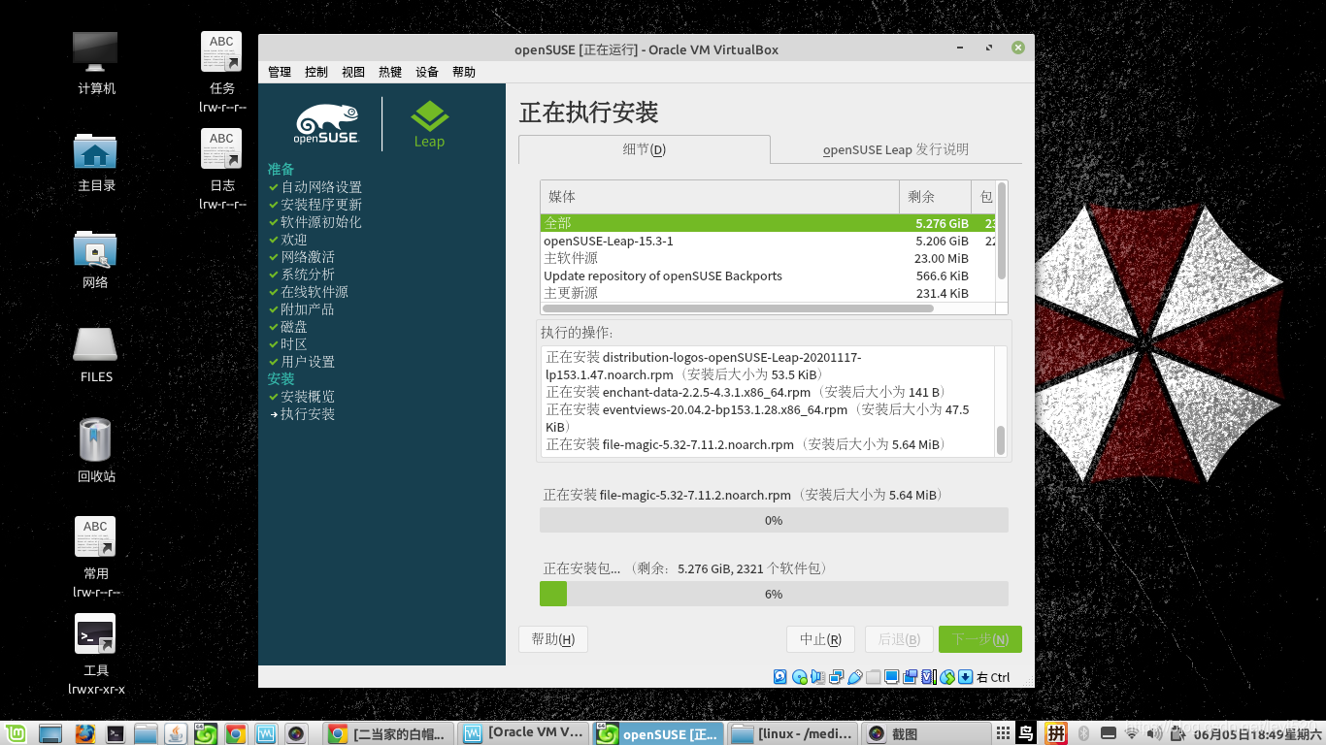
Task: Click the hard disk activity icon in VirtualBox status bar
Action: pyautogui.click(x=780, y=677)
